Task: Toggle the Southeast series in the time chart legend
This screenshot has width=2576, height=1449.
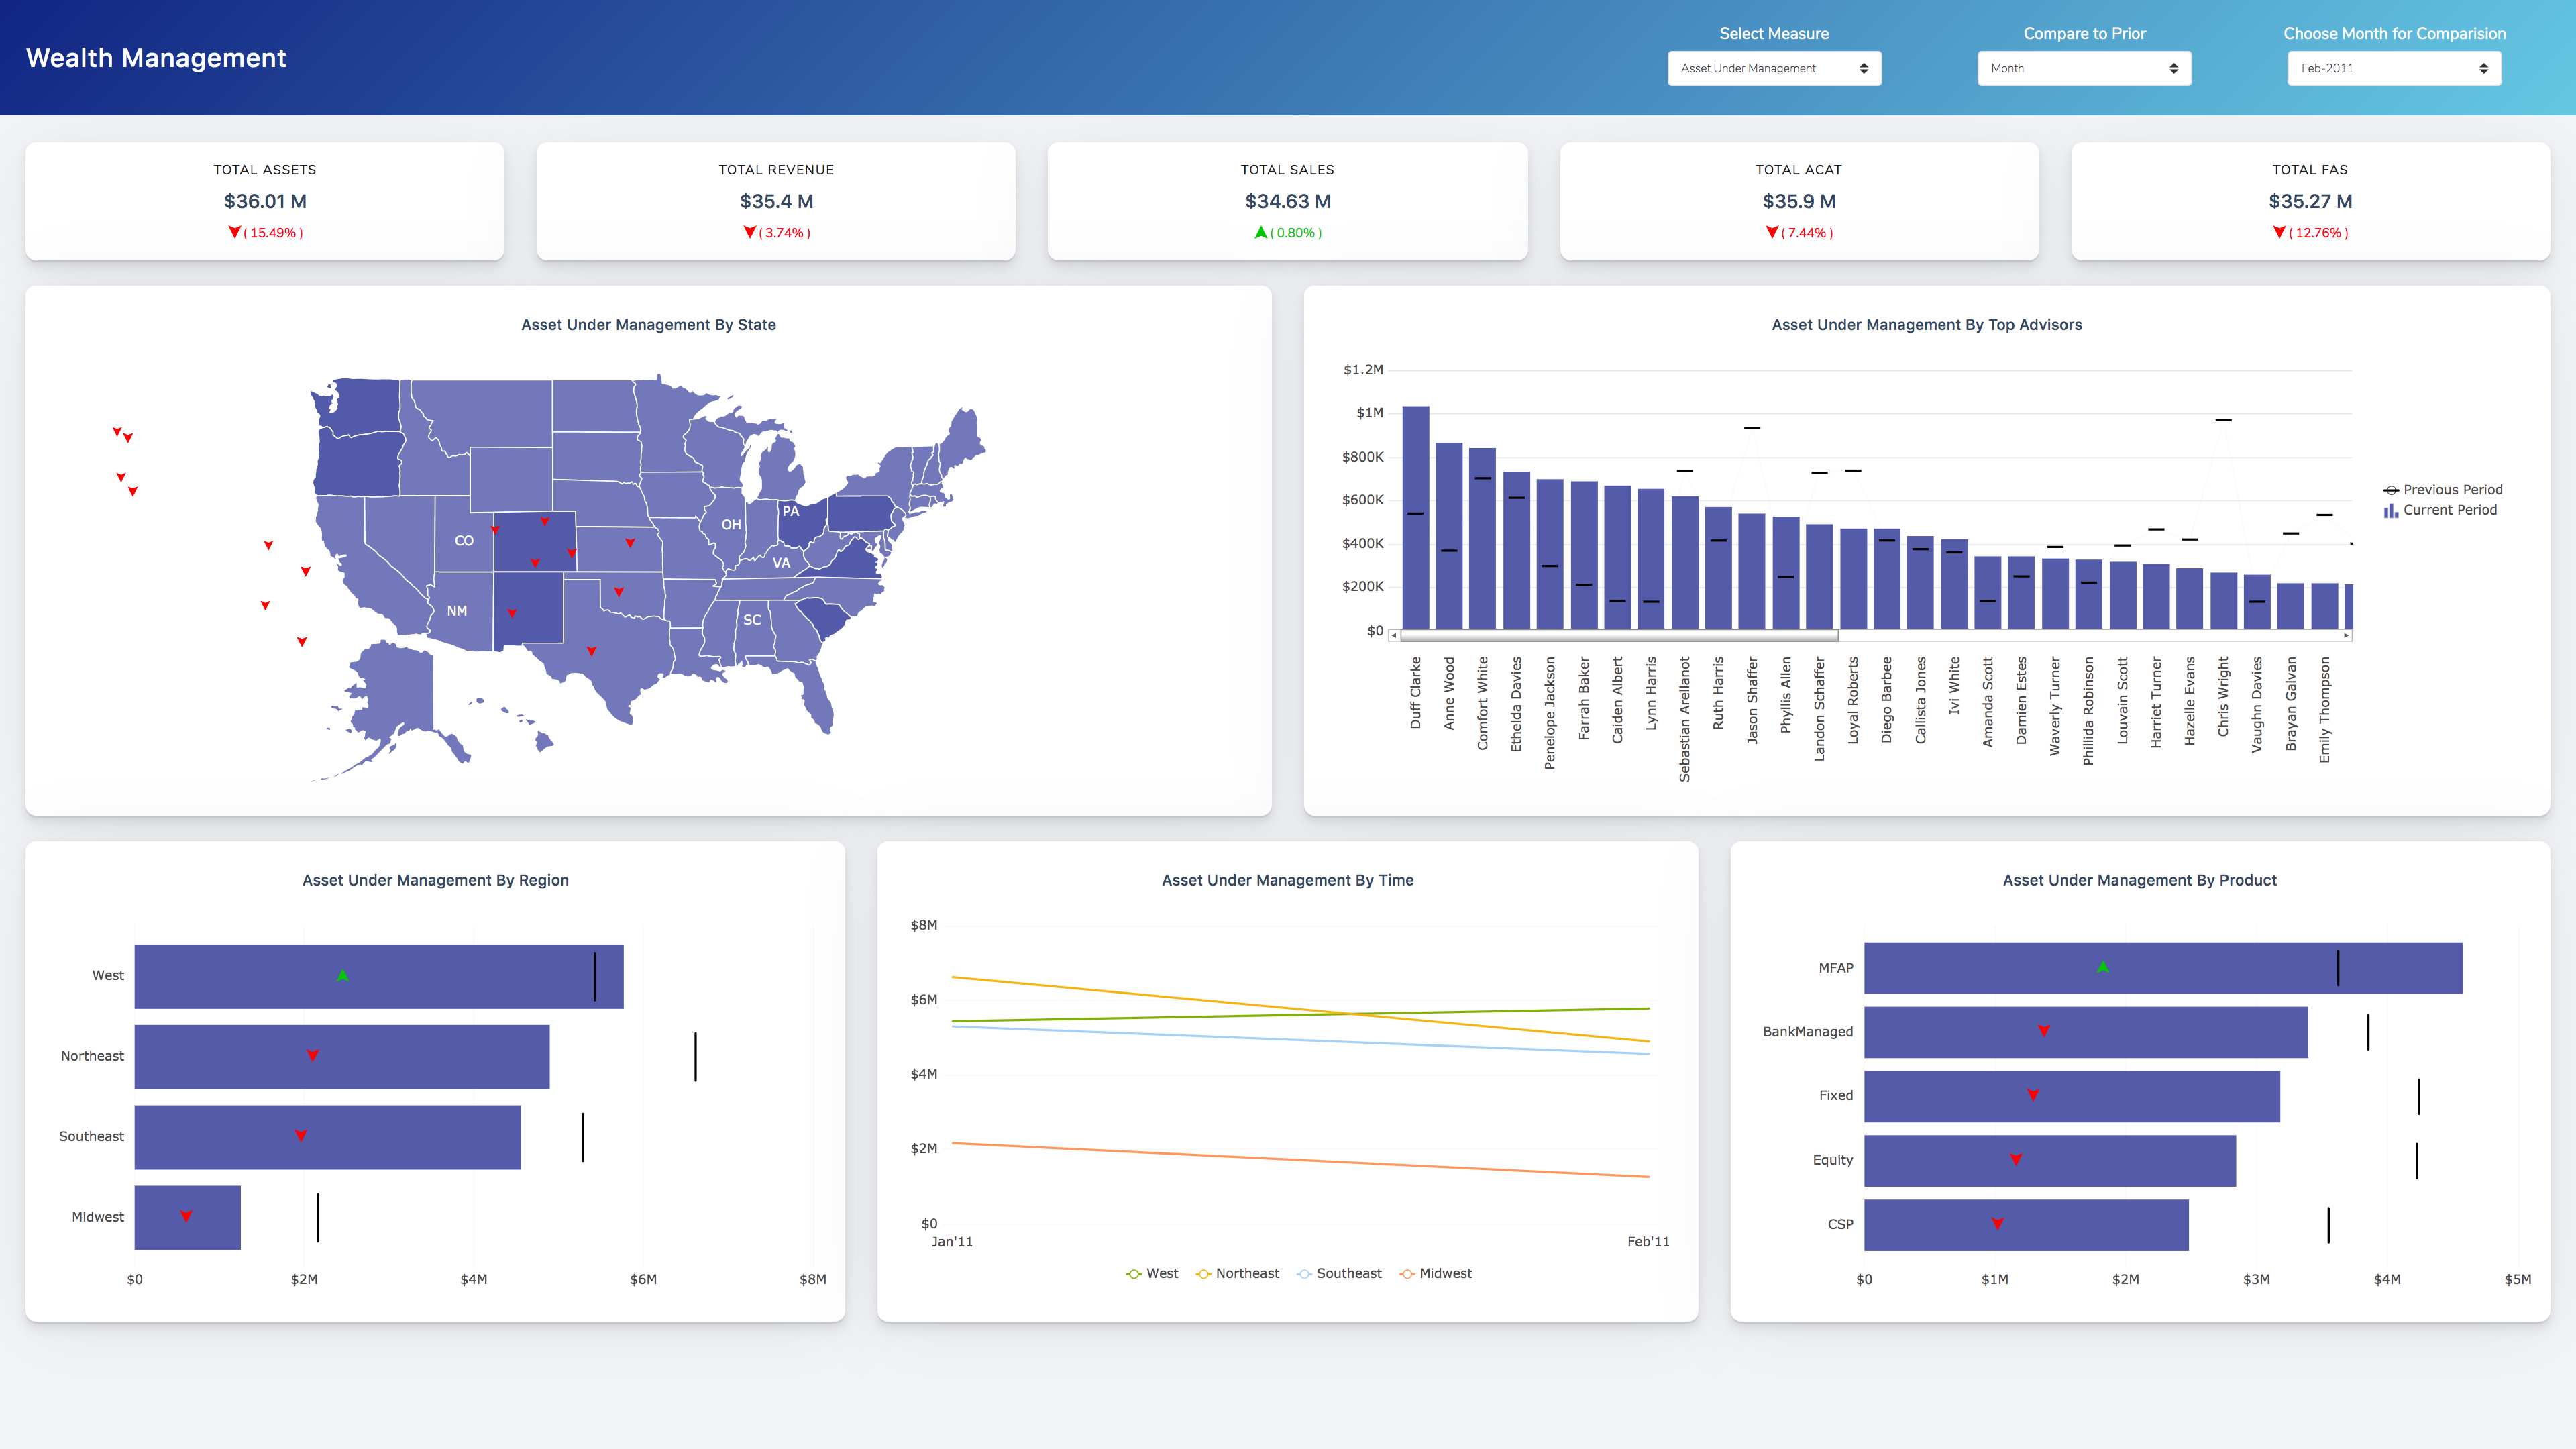Action: 1342,1273
